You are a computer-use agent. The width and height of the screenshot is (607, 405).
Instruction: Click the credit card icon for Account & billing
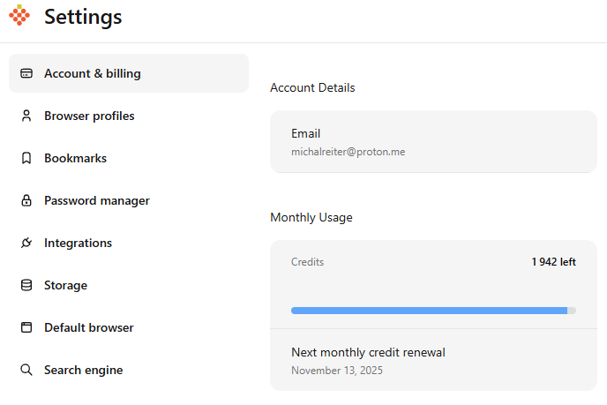coord(26,73)
